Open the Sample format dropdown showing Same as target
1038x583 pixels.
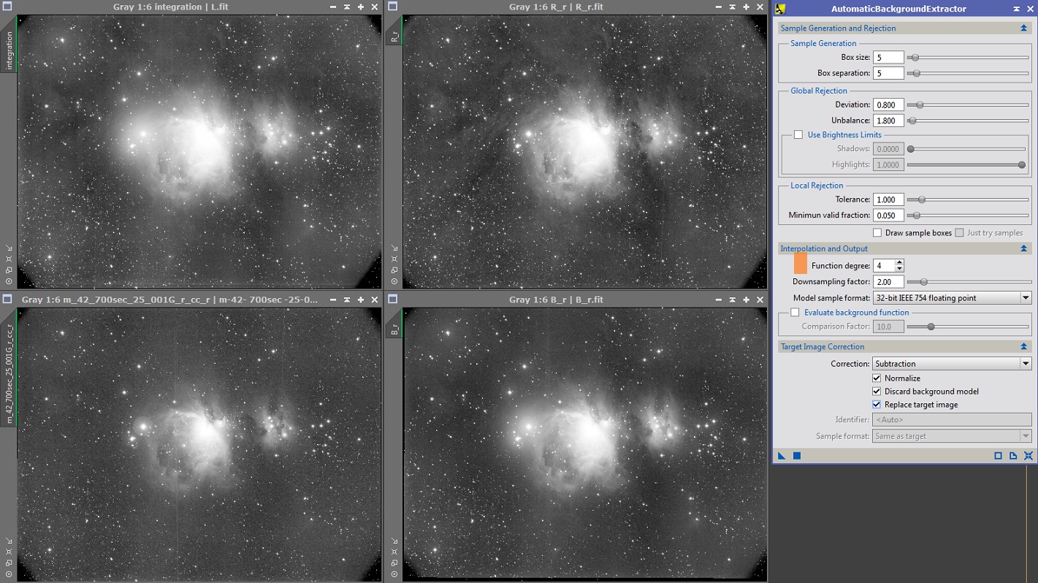(x=952, y=436)
